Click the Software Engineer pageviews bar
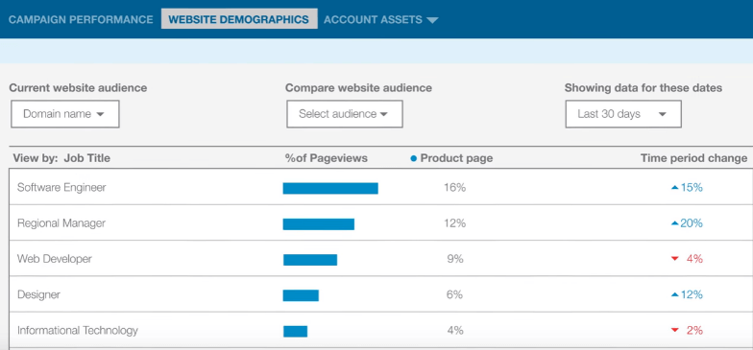Screen dimensions: 753x350 [x=330, y=188]
